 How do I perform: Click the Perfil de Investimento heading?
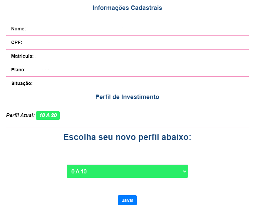tap(127, 97)
